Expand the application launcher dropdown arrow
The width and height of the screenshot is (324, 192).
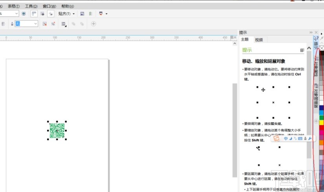(x=106, y=14)
